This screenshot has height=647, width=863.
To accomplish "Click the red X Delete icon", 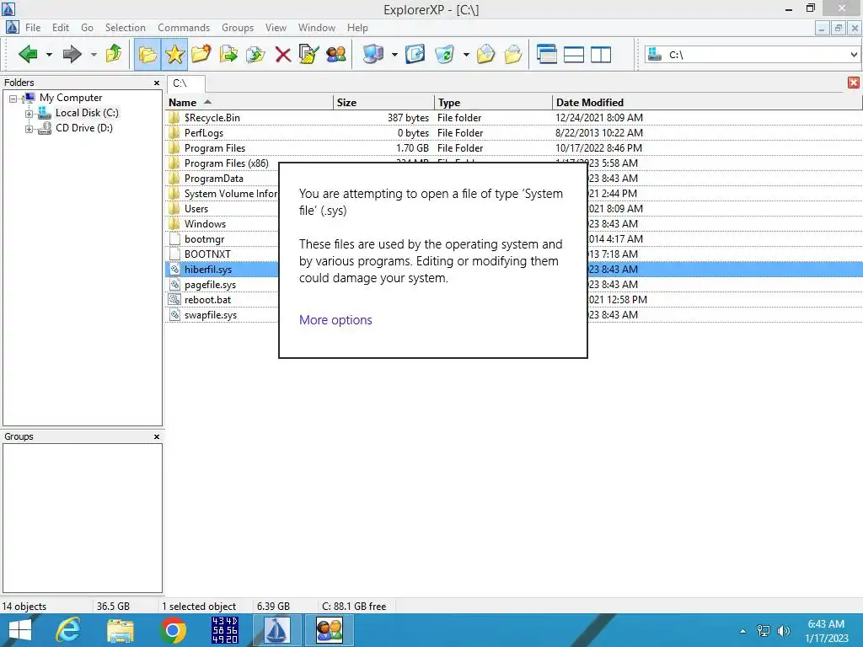I will 283,55.
